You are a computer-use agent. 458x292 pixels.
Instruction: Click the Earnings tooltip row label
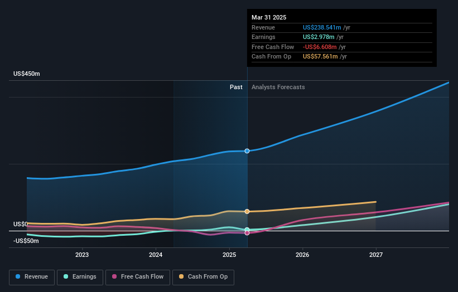[263, 37]
